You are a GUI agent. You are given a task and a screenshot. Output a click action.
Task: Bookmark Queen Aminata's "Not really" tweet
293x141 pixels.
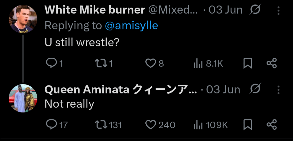coord(247,125)
